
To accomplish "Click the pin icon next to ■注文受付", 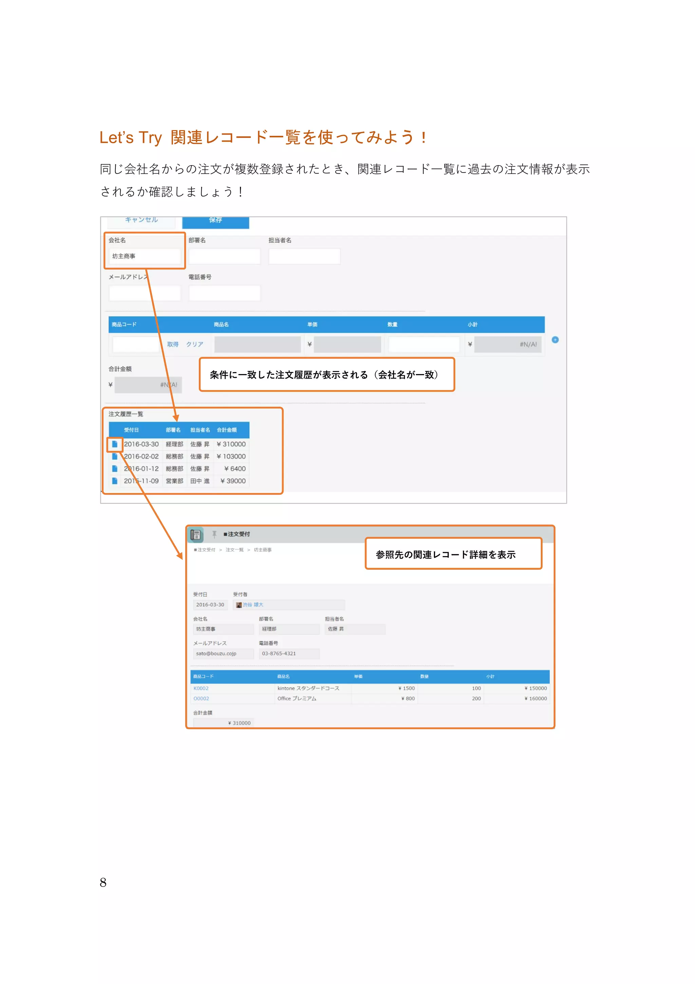I will point(214,534).
